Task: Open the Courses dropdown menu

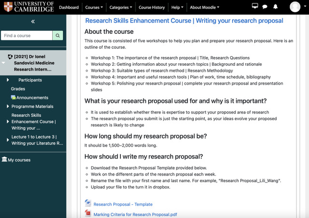Action: 94,7
